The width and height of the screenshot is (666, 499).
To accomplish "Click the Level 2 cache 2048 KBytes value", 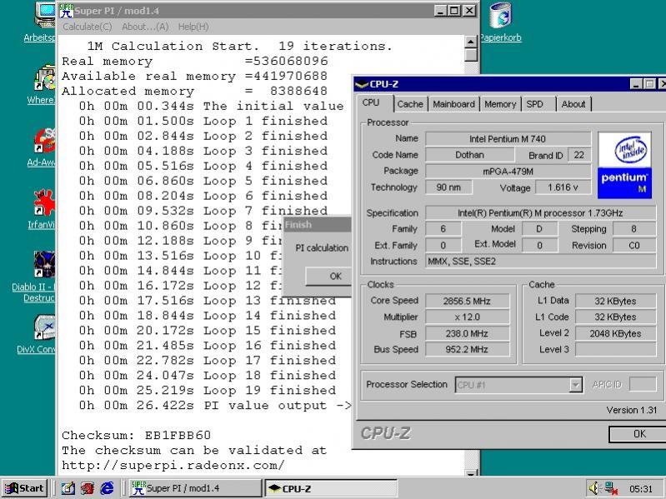I will tap(615, 333).
